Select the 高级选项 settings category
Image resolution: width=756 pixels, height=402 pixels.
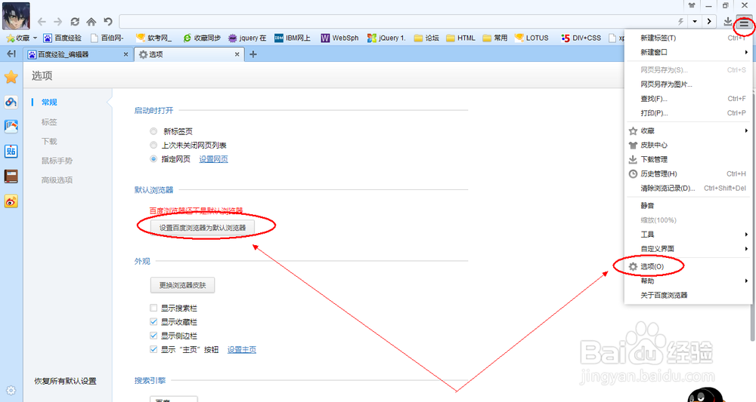pos(57,180)
